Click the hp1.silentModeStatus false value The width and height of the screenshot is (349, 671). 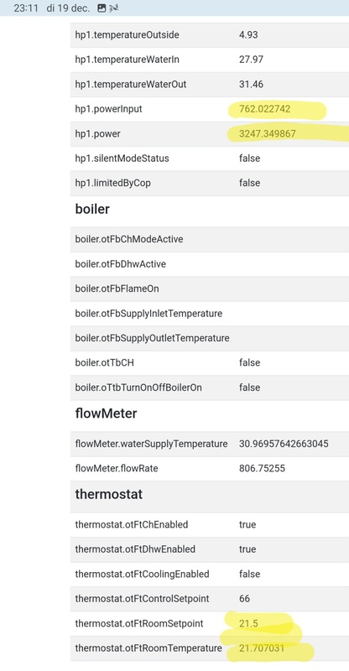(249, 159)
